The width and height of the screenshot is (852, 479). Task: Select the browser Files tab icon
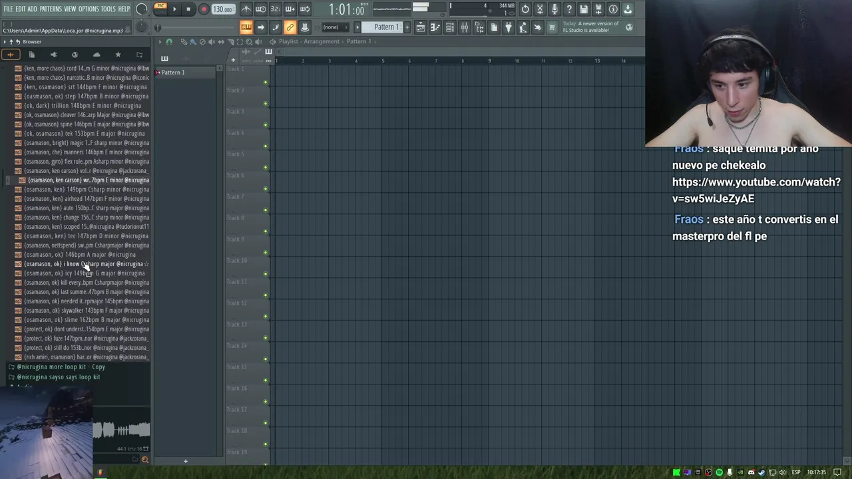tap(31, 55)
